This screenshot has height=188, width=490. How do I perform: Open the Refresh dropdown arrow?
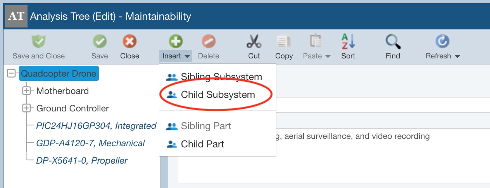[457, 56]
